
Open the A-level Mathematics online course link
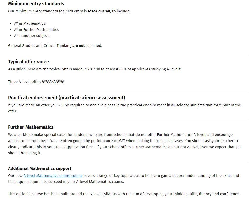point(53,176)
